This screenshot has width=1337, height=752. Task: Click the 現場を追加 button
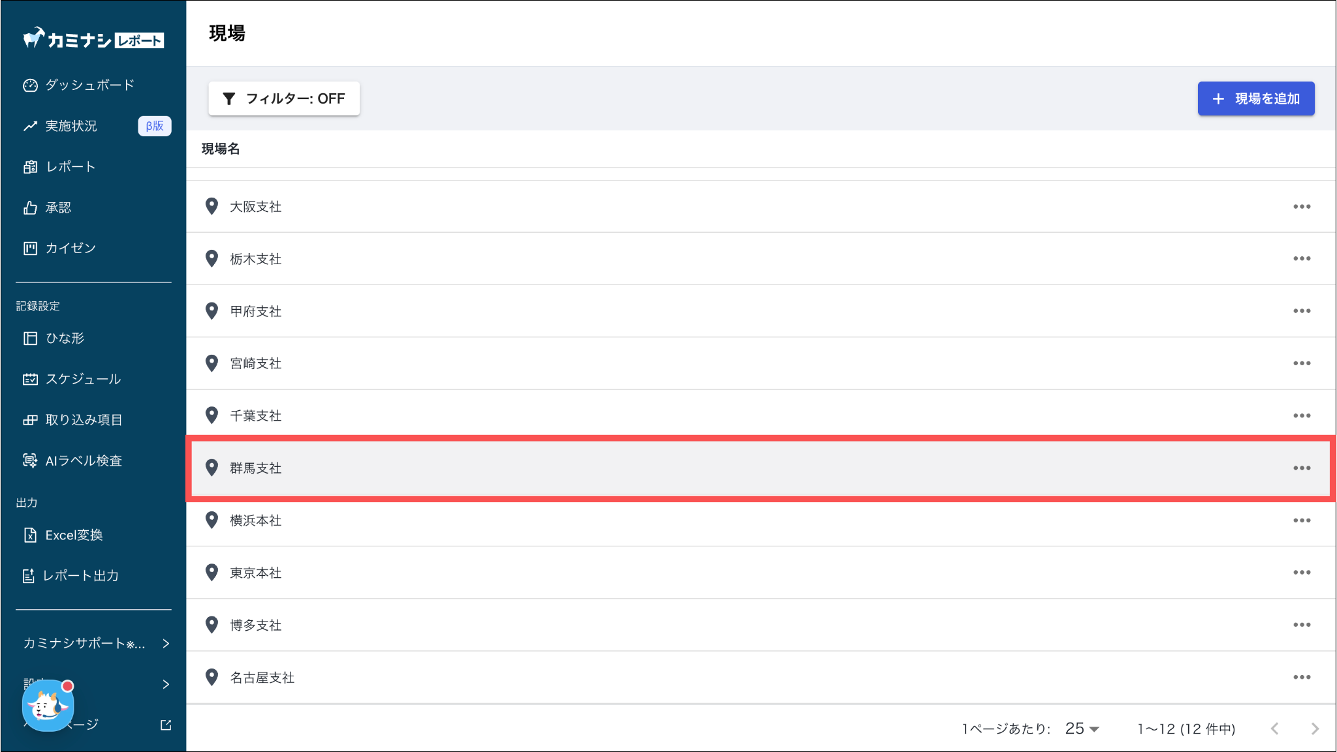pyautogui.click(x=1255, y=98)
